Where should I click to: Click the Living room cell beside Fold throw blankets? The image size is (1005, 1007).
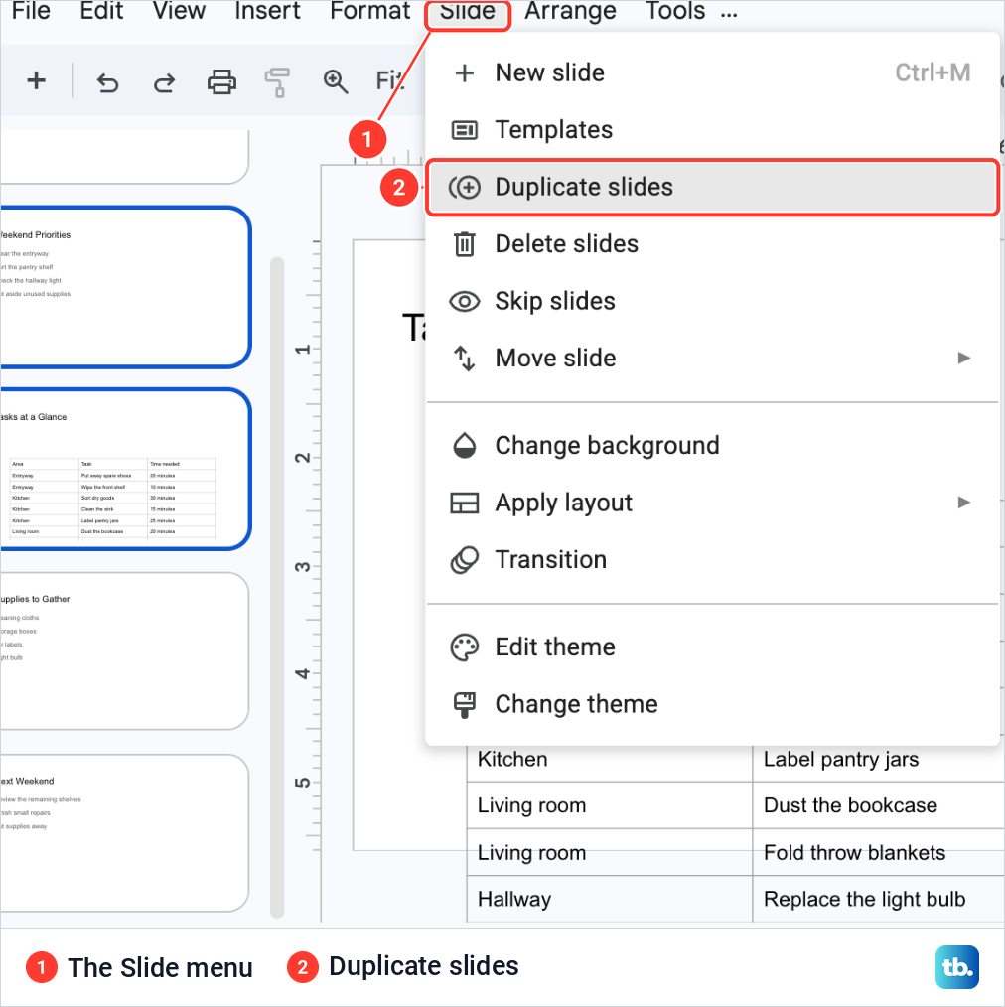coord(610,852)
